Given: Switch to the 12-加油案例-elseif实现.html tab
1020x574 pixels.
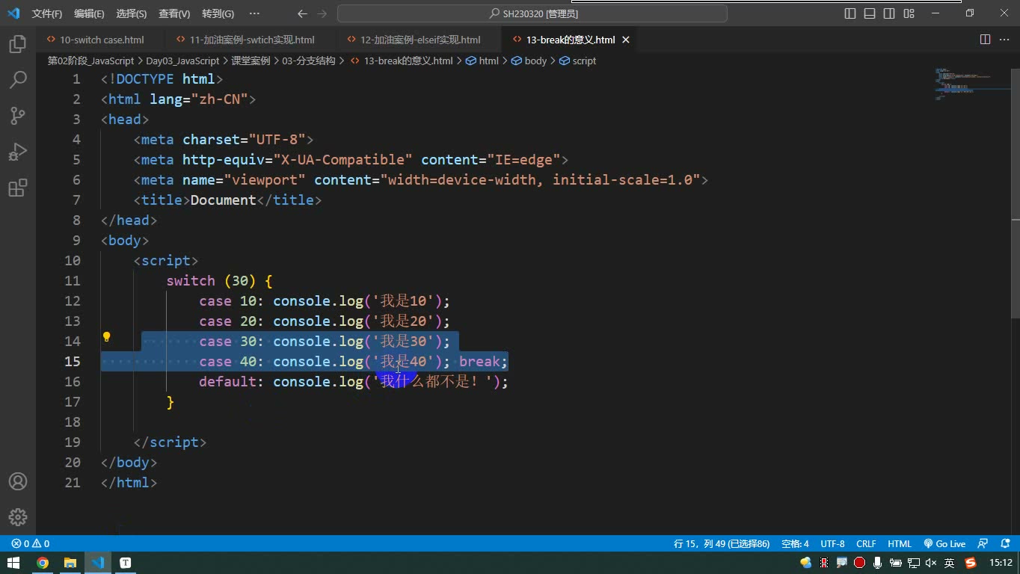Looking at the screenshot, I should pyautogui.click(x=420, y=40).
